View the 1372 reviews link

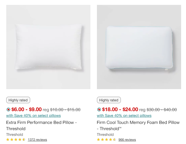click(x=37, y=140)
